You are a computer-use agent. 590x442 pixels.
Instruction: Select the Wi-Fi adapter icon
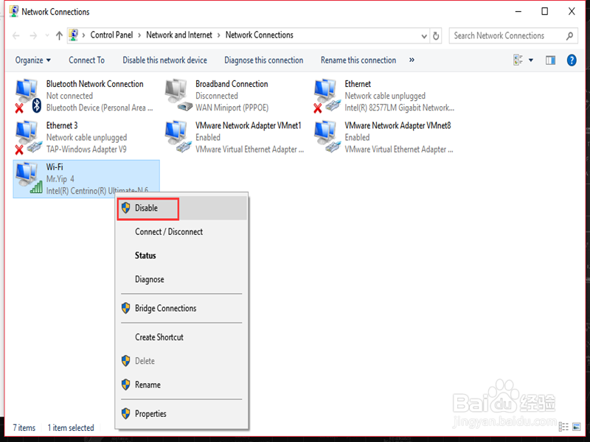click(x=29, y=178)
